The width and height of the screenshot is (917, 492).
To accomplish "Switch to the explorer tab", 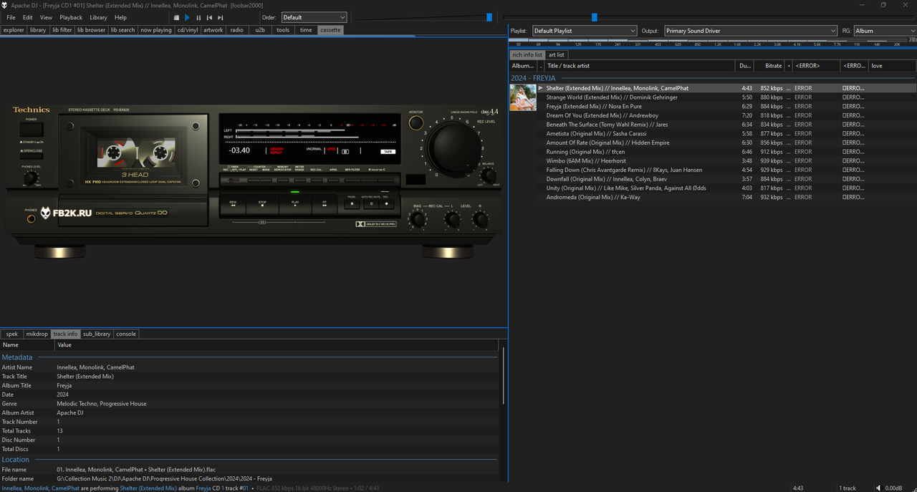I will (x=14, y=30).
